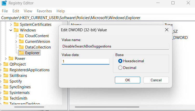This screenshot has height=111, width=195.
Task: Click the registry path address bar
Action: coord(97,18)
